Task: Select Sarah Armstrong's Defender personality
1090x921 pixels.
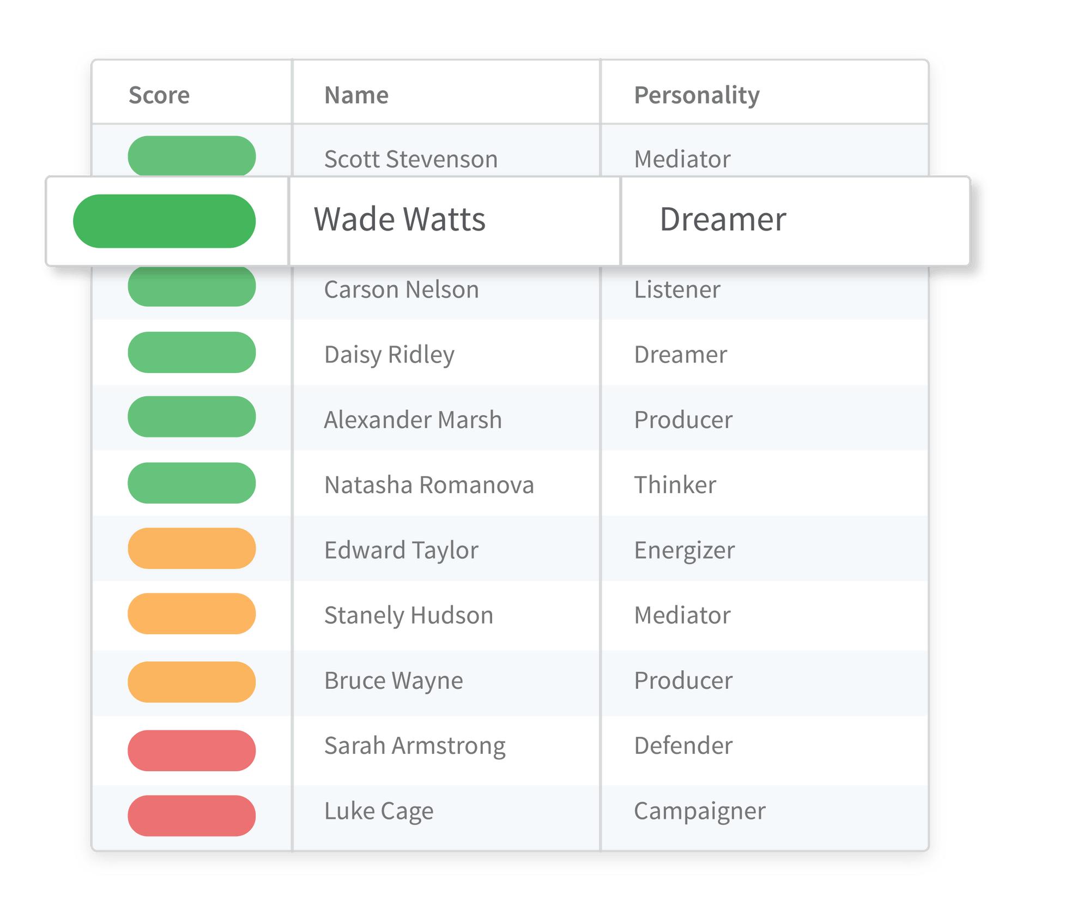Action: 683,746
